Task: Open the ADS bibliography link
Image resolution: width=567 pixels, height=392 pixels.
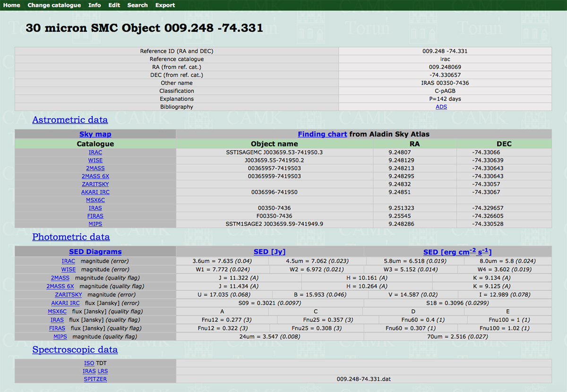Action: 441,107
